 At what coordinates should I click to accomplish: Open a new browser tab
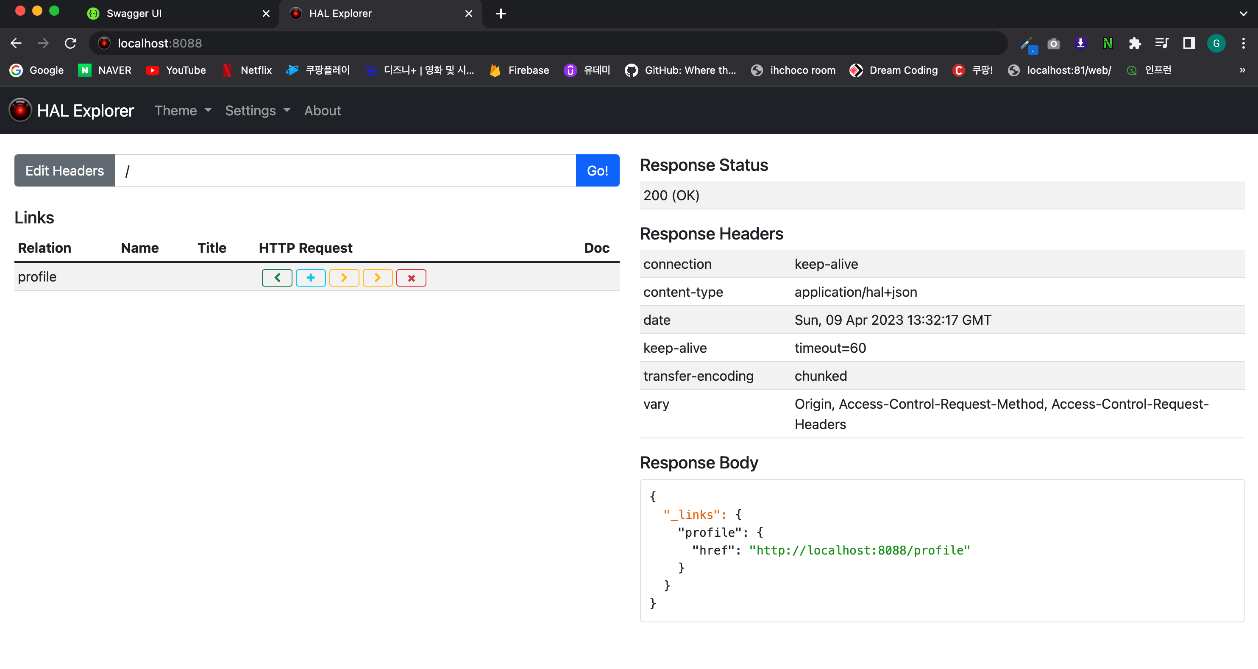(501, 14)
